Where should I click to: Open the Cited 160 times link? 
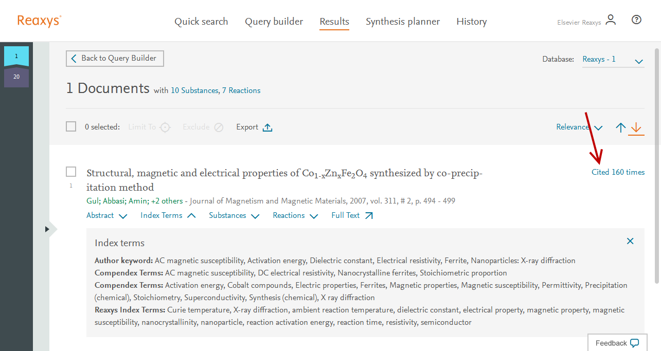tap(618, 172)
